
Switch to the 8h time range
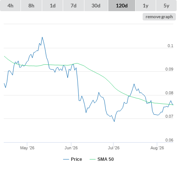(31, 6)
